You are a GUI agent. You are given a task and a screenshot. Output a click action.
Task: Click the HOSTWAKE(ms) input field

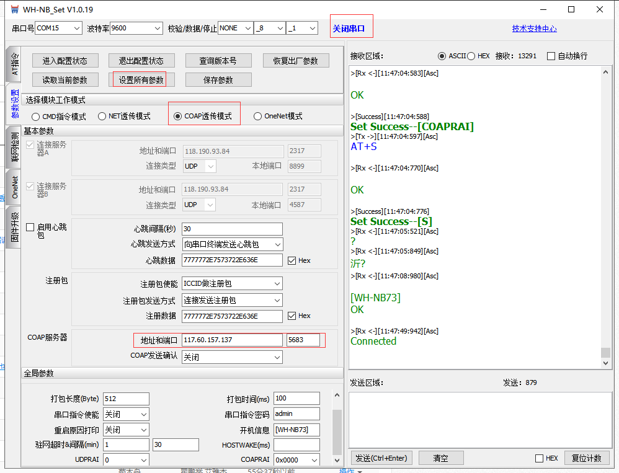click(x=296, y=445)
